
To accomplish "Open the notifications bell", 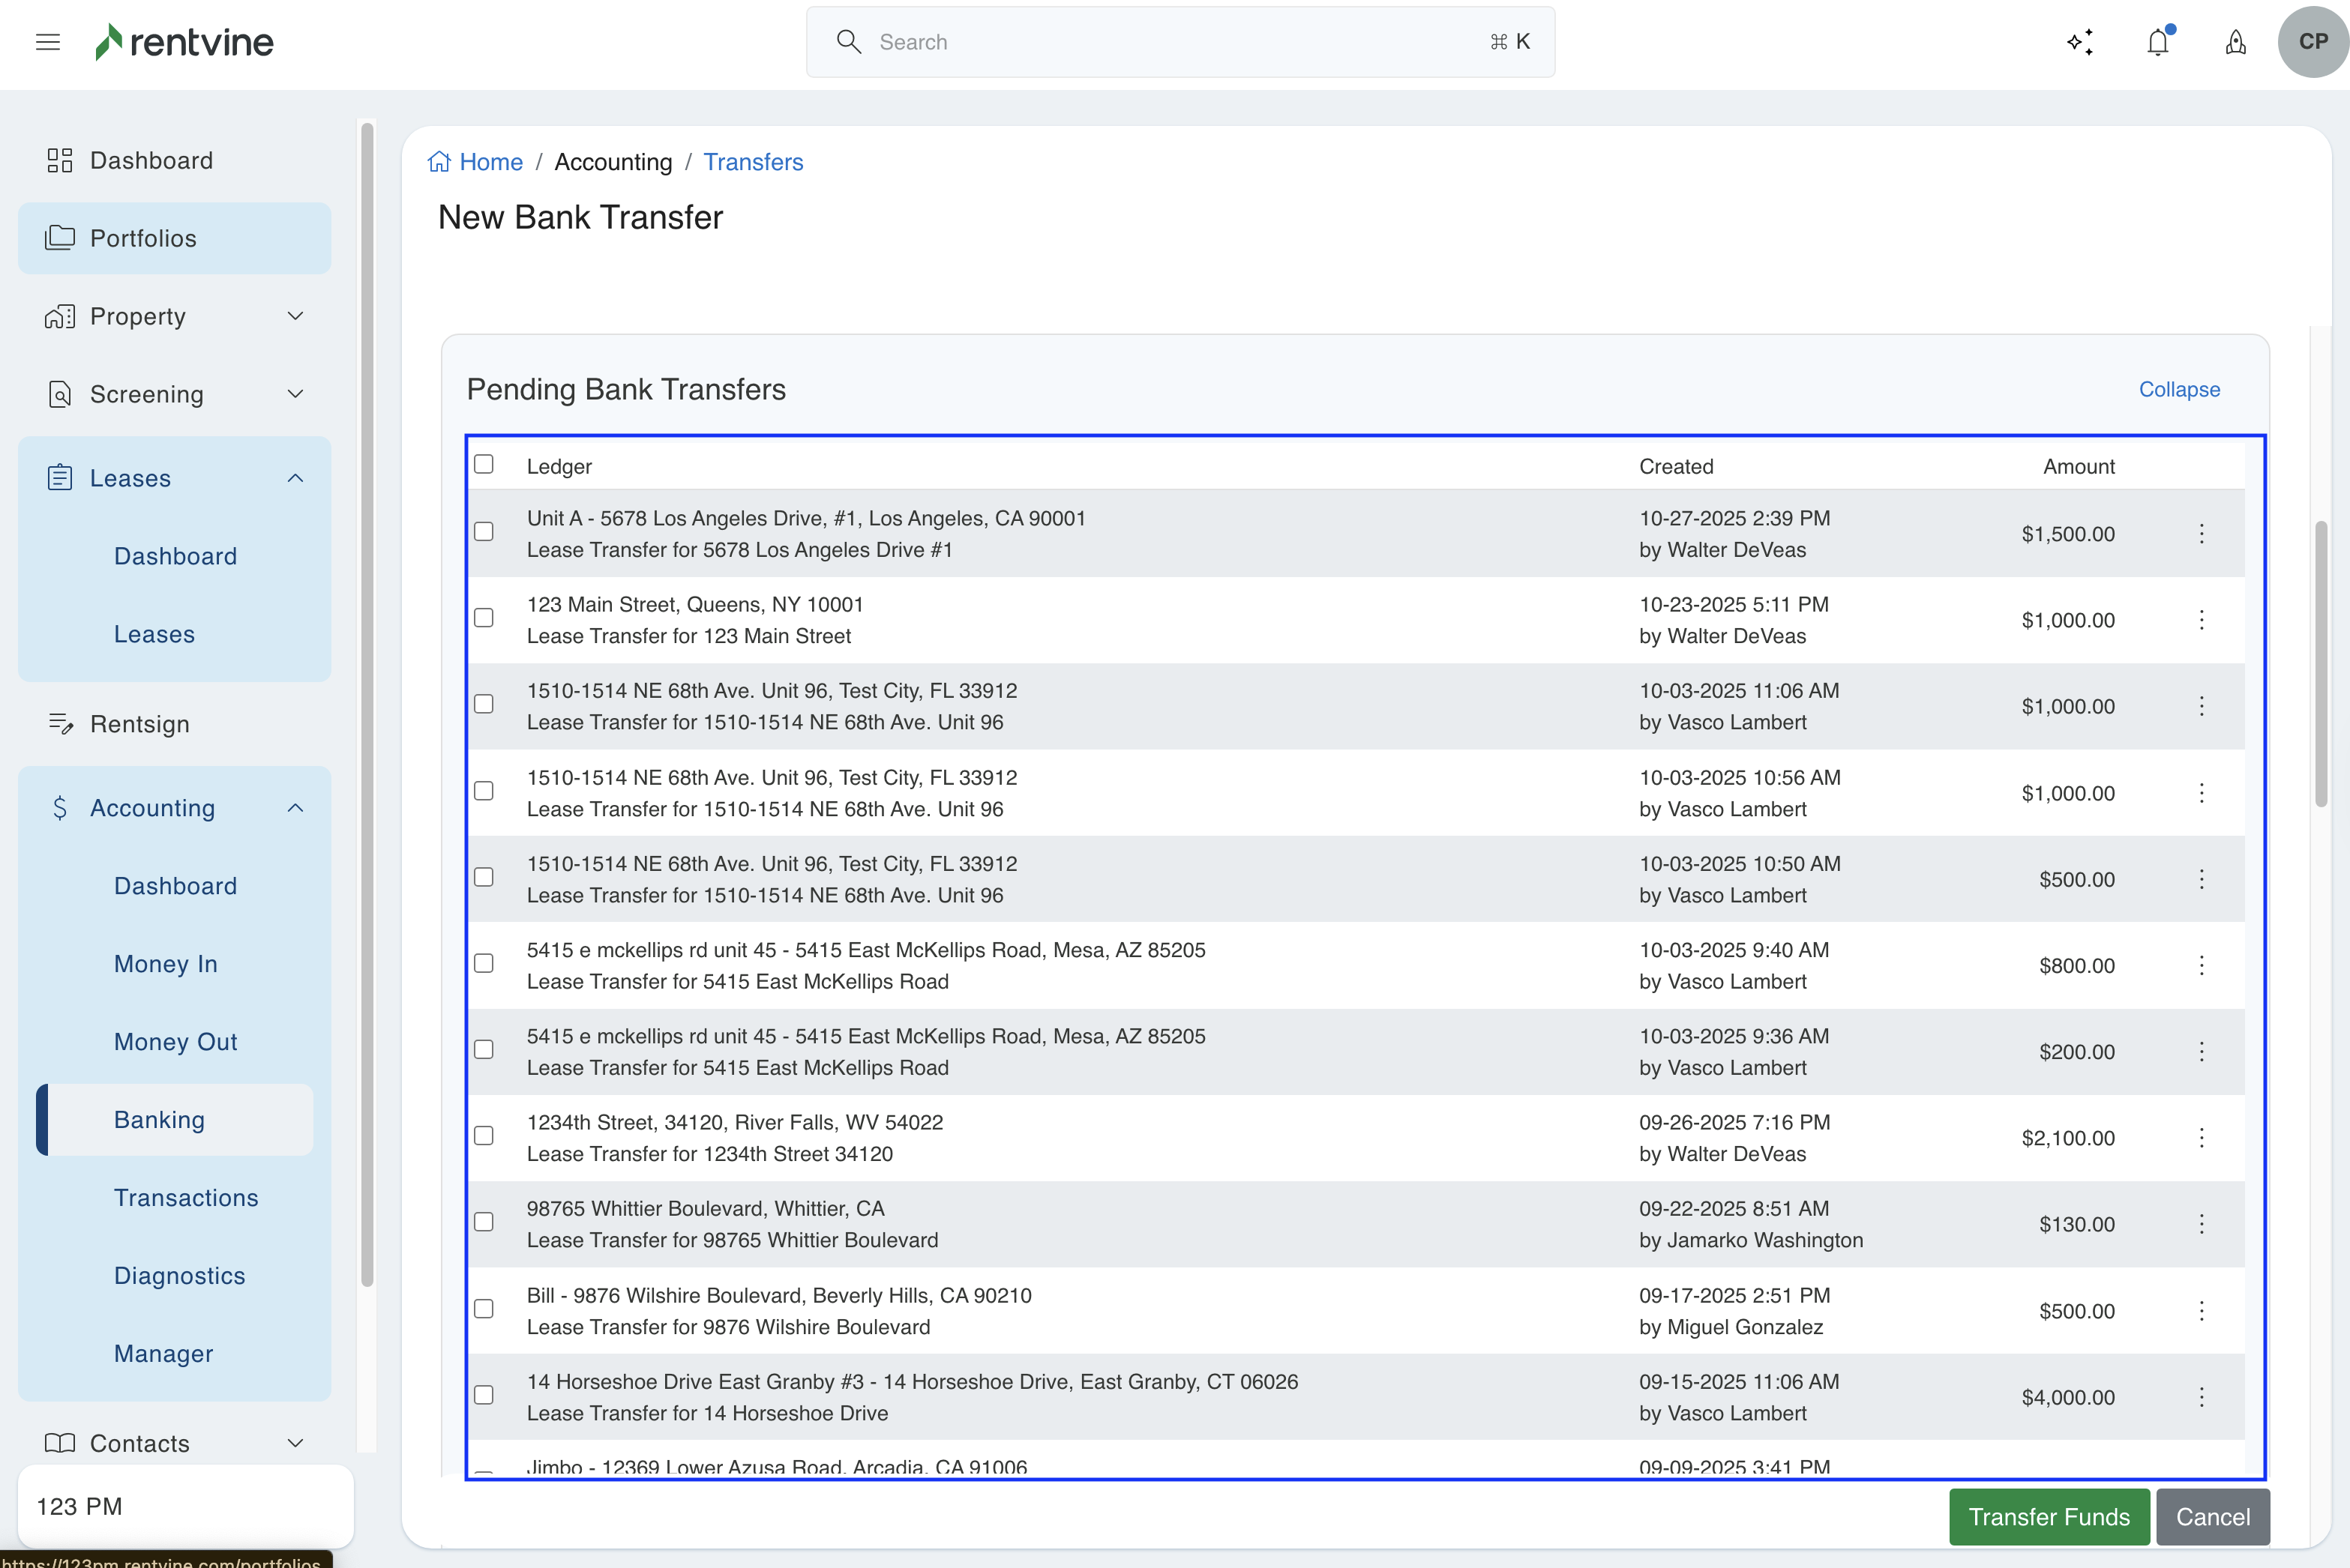I will point(2158,42).
